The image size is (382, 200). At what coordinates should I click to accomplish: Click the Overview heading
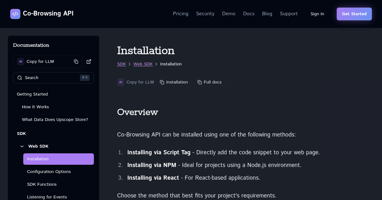tap(138, 112)
